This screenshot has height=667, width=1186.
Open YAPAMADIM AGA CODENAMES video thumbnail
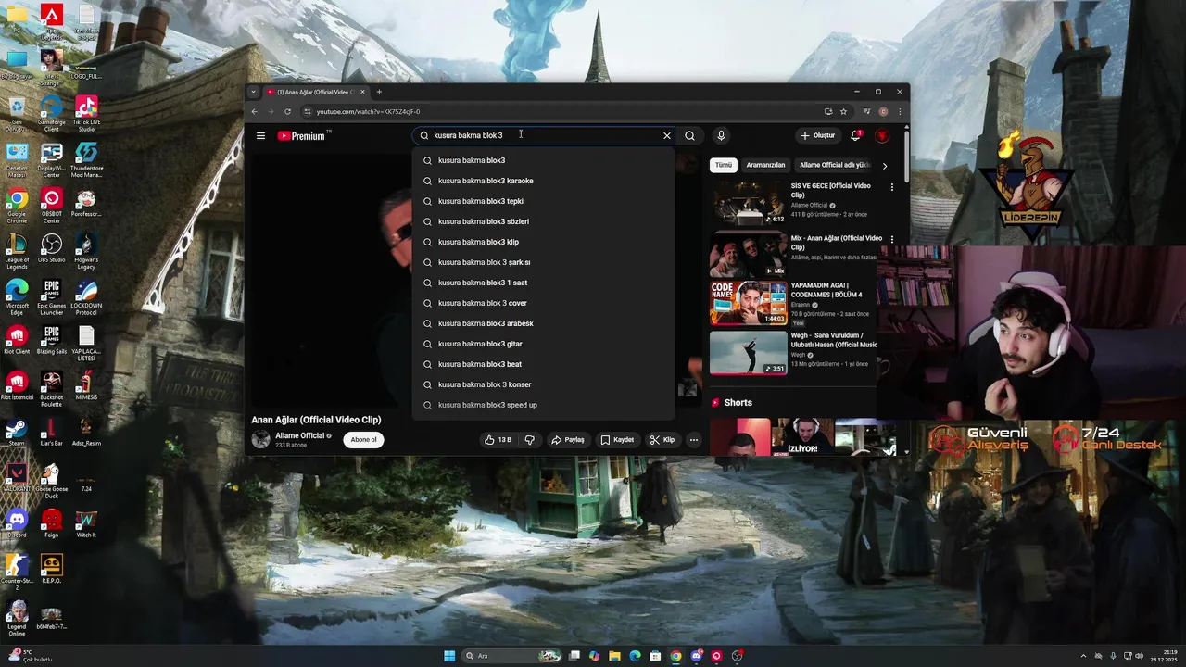click(x=748, y=304)
